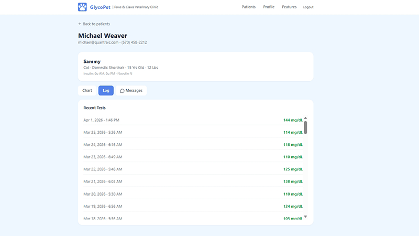The height and width of the screenshot is (236, 419).
Task: Select the Apr 1, 2026 - 1:46 PM entry
Action: coord(193,120)
